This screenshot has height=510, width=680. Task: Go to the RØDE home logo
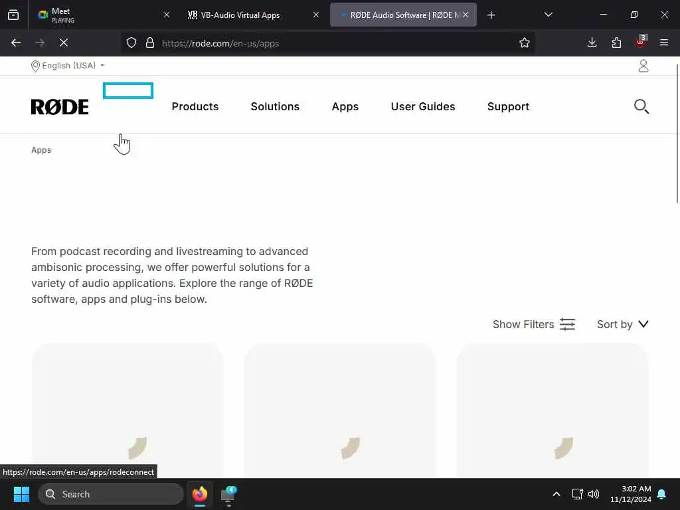point(60,107)
